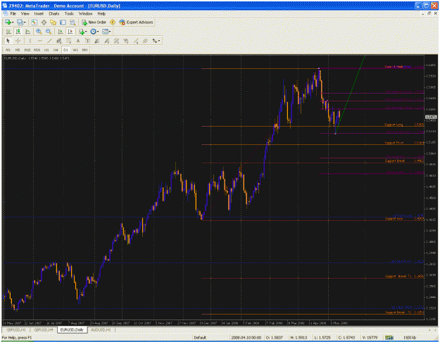Click the 19/0 kb traffic readout
The width and height of the screenshot is (440, 342).
click(x=410, y=338)
